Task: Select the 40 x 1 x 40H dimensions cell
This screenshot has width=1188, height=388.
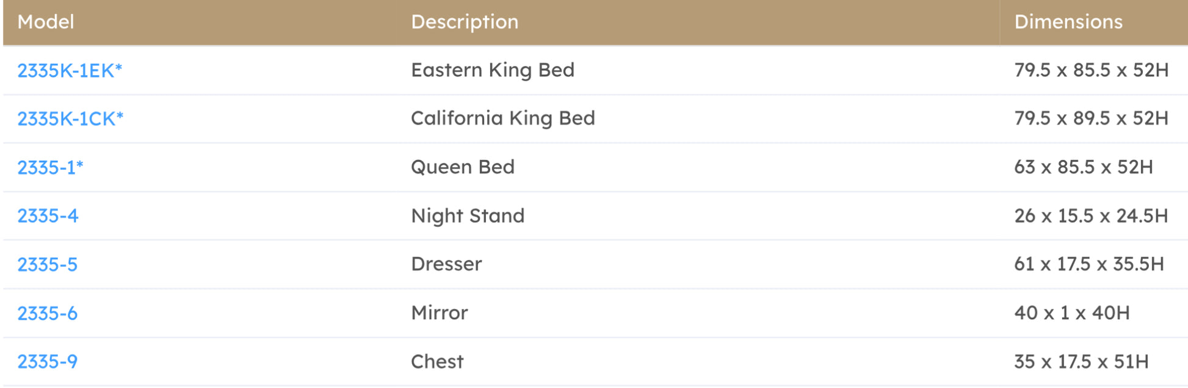Action: 1071,313
